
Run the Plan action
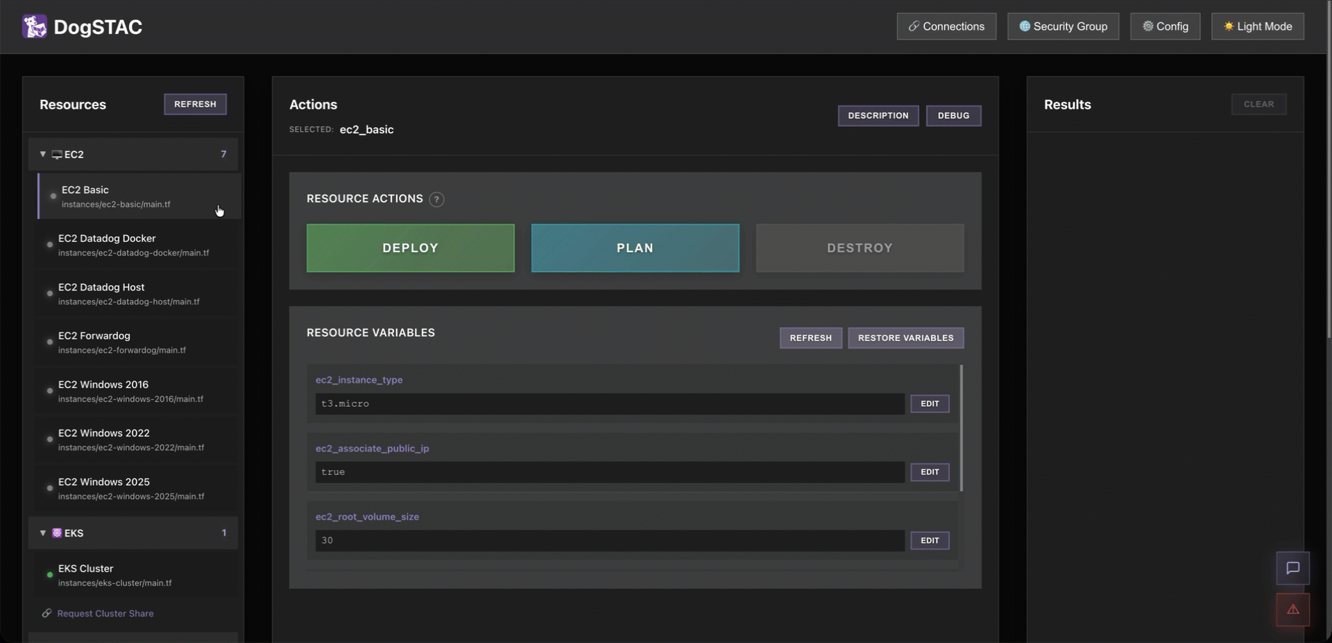pyautogui.click(x=635, y=248)
